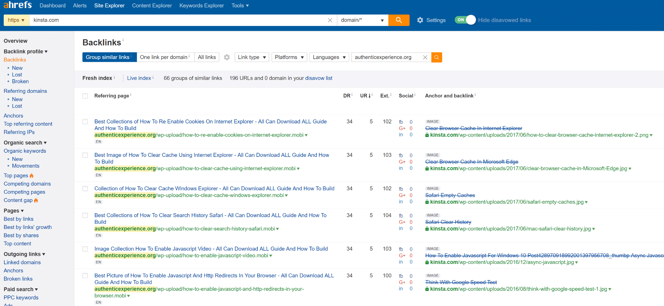The width and height of the screenshot is (664, 306).
Task: Check the first backlink row checkbox
Action: pyautogui.click(x=85, y=122)
